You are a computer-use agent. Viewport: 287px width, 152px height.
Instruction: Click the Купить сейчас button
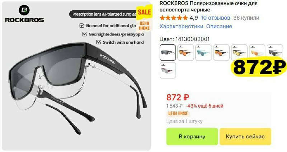pos(245,137)
